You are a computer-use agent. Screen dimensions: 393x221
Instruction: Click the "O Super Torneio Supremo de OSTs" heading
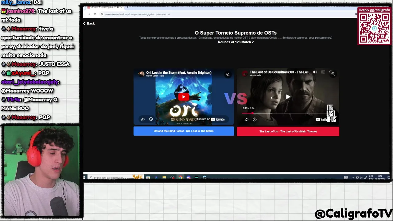point(236,33)
